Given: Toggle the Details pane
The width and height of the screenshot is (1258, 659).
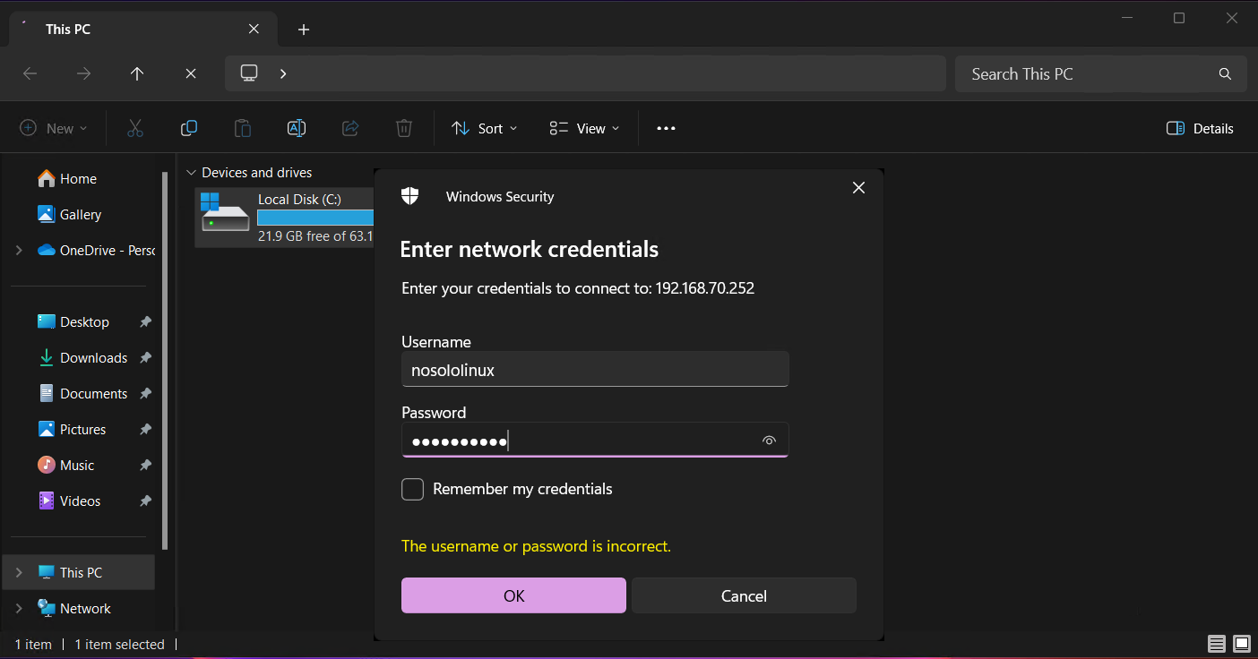Looking at the screenshot, I should pyautogui.click(x=1200, y=128).
